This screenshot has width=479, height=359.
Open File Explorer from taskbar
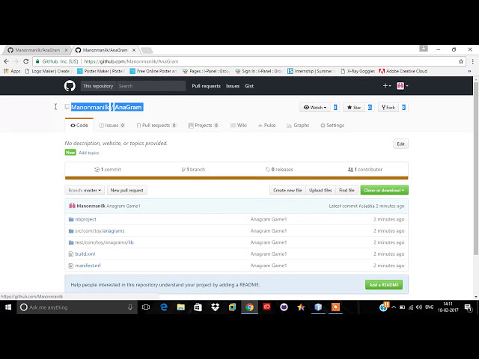point(180,307)
